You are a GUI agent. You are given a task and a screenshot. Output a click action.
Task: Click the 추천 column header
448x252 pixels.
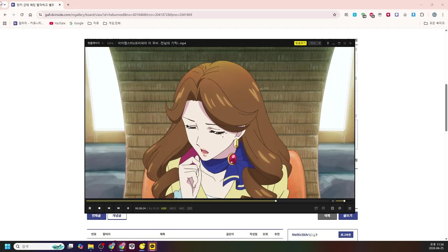[x=277, y=234]
